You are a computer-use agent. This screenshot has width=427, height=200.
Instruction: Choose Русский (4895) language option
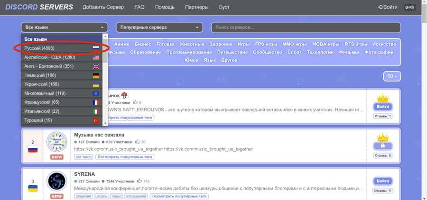tap(62, 48)
